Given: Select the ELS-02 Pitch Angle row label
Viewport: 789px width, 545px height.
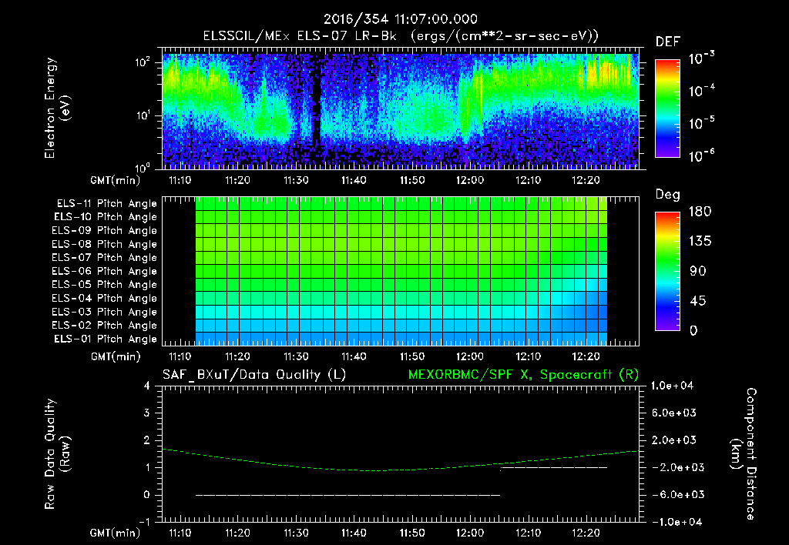Looking at the screenshot, I should tap(105, 326).
